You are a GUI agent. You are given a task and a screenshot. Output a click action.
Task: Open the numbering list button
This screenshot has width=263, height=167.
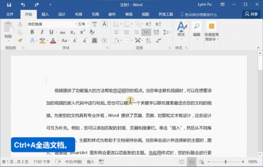coord(127,24)
